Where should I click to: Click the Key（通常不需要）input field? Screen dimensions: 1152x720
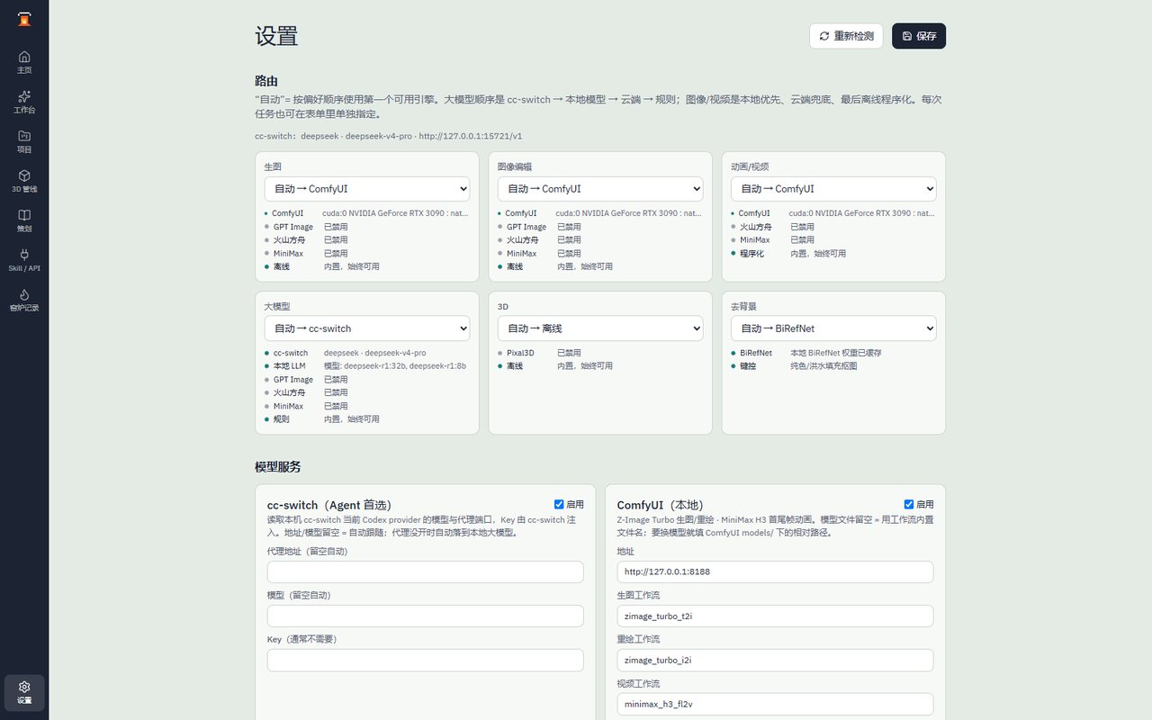tap(426, 661)
